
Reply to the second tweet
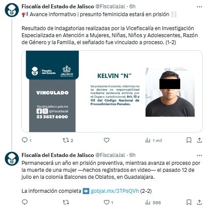pos(25,202)
